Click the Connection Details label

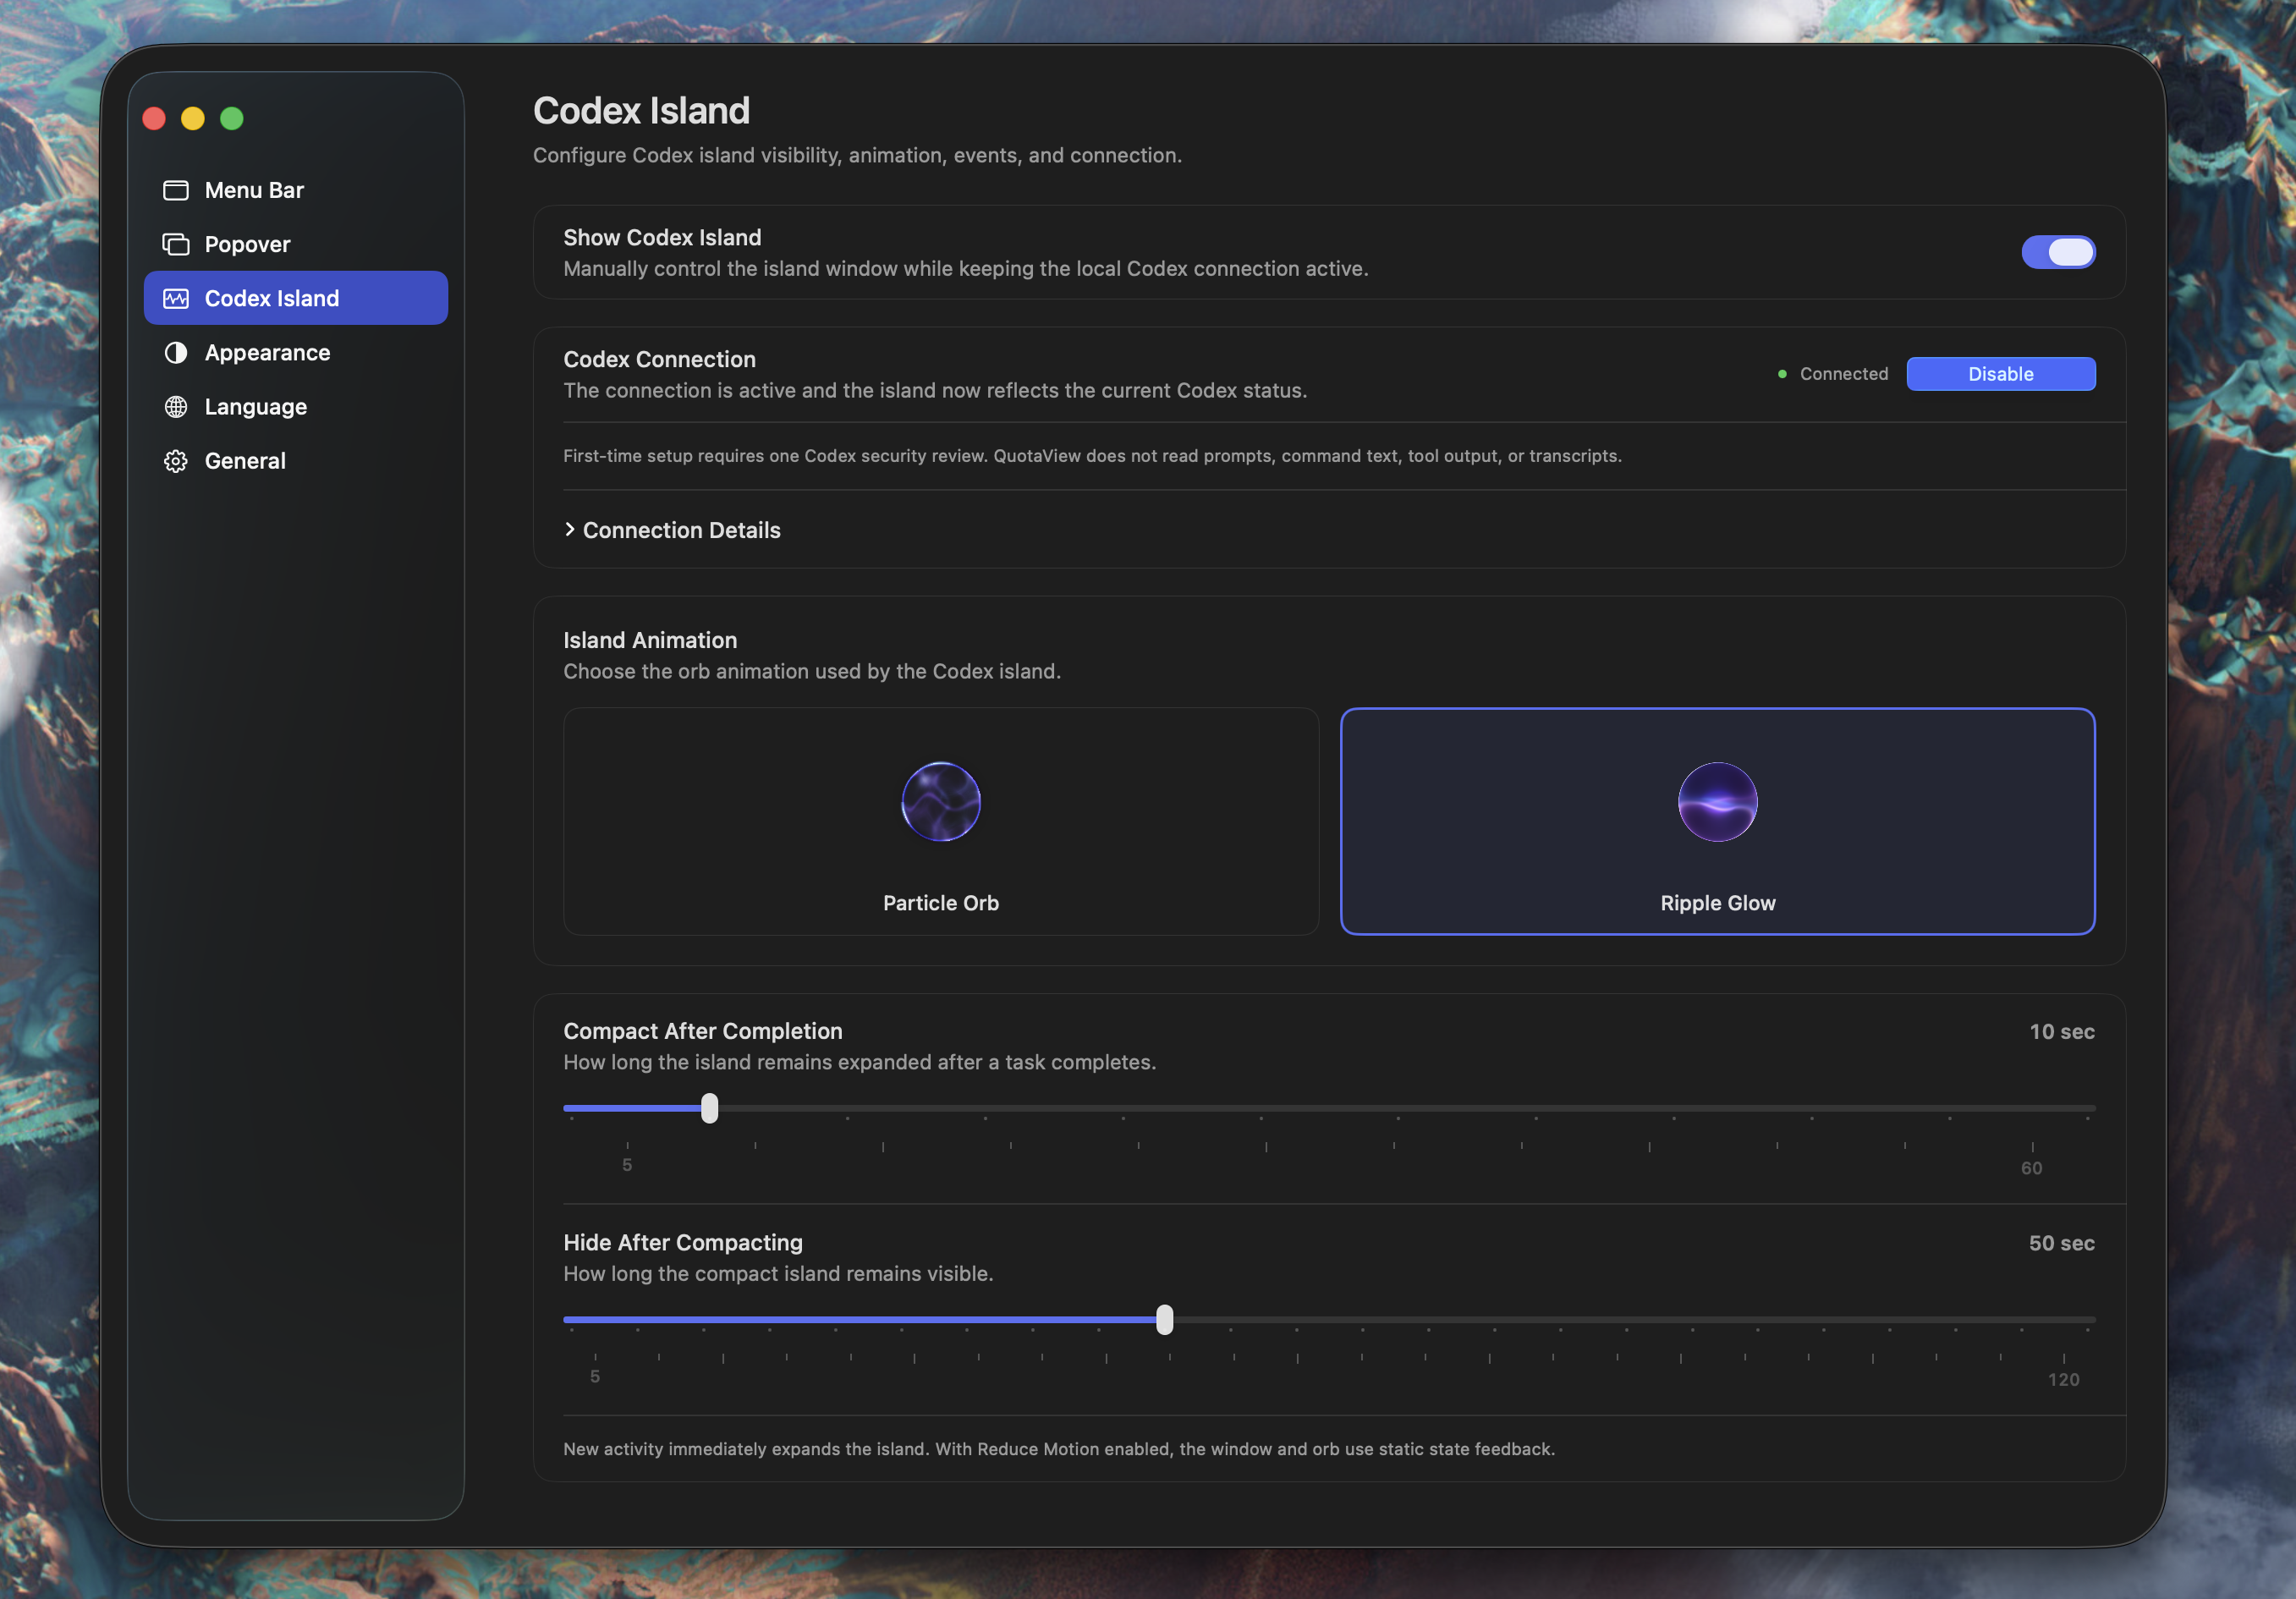click(681, 530)
